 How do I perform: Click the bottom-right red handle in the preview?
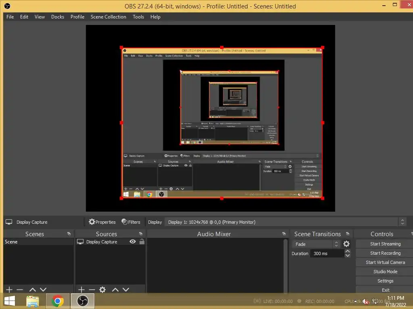coord(323,198)
